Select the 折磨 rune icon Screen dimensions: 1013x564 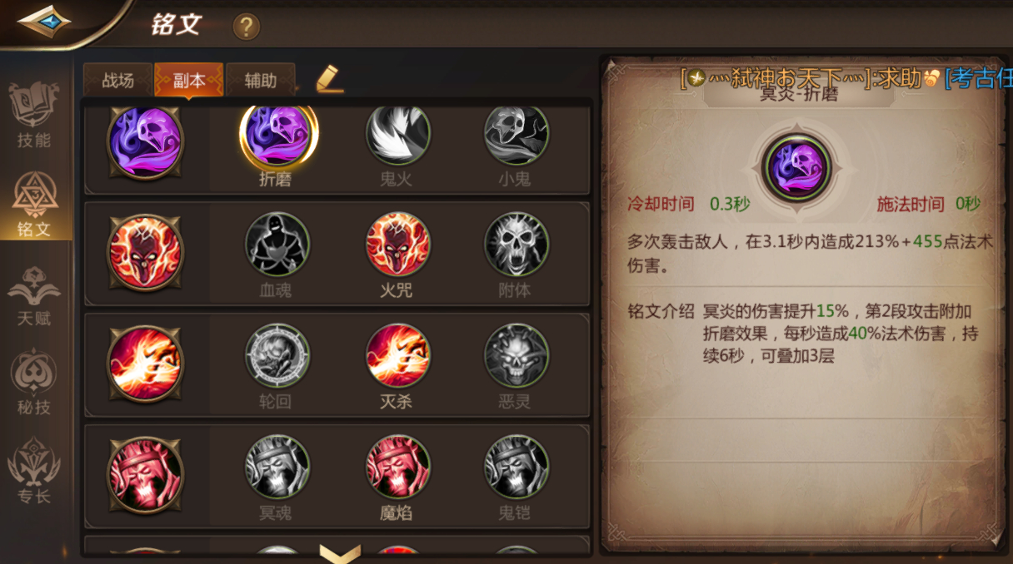coord(278,135)
